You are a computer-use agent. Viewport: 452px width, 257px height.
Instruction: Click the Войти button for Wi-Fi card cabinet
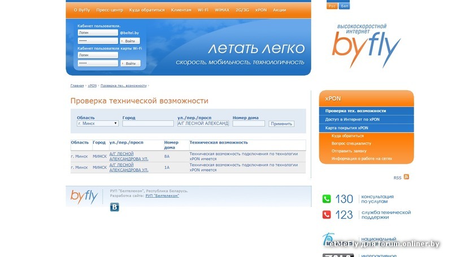coord(131,63)
